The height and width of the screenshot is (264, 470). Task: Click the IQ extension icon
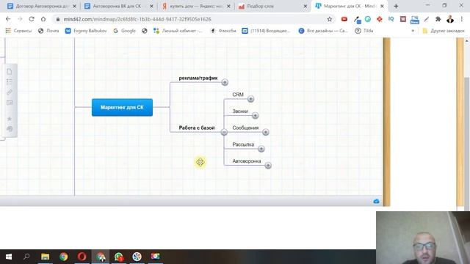[391, 19]
